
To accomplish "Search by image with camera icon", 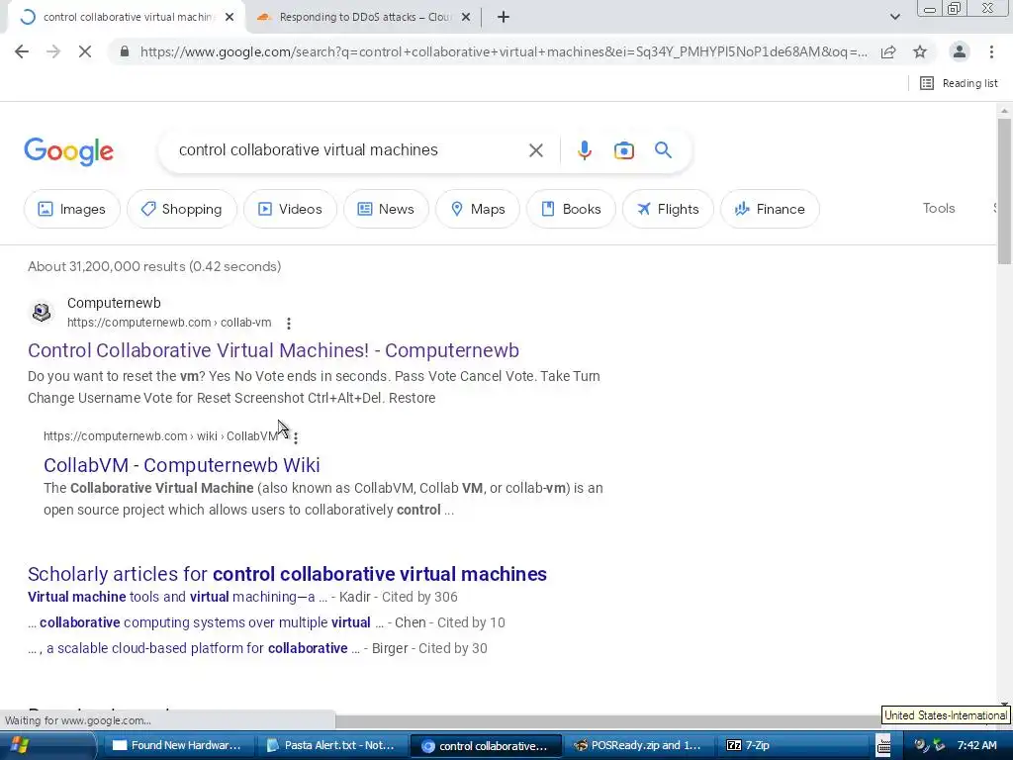I will (623, 150).
